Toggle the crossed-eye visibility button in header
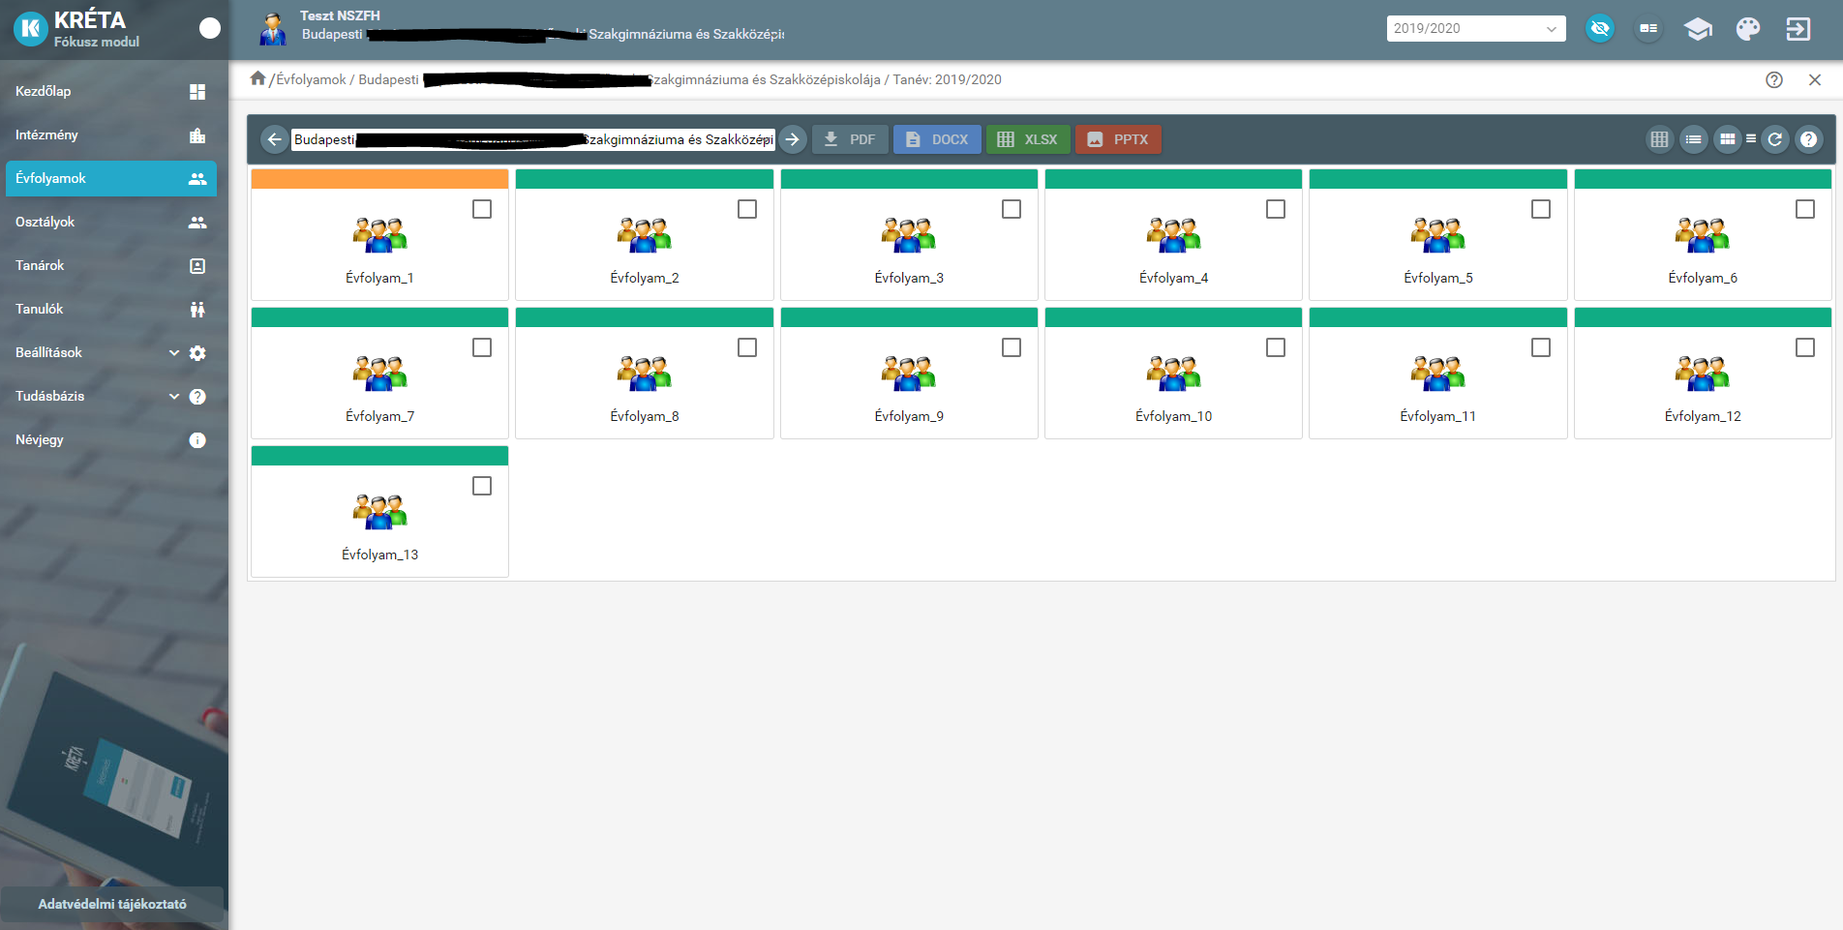Image resolution: width=1843 pixels, height=930 pixels. coord(1600,29)
